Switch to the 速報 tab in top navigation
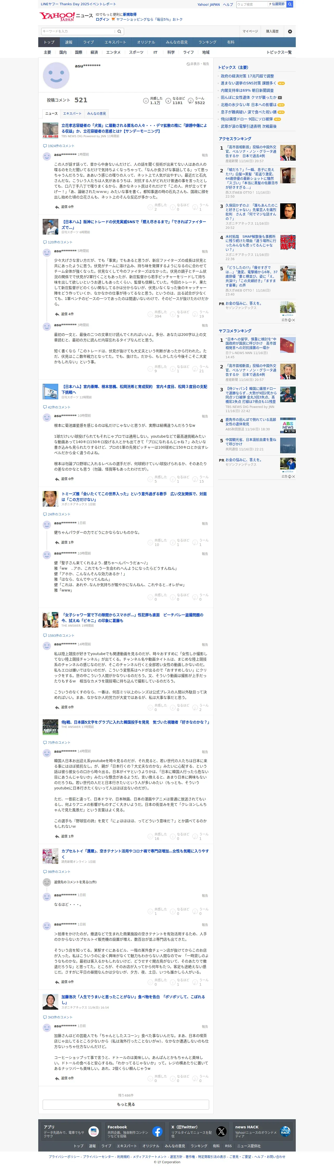 [68, 42]
